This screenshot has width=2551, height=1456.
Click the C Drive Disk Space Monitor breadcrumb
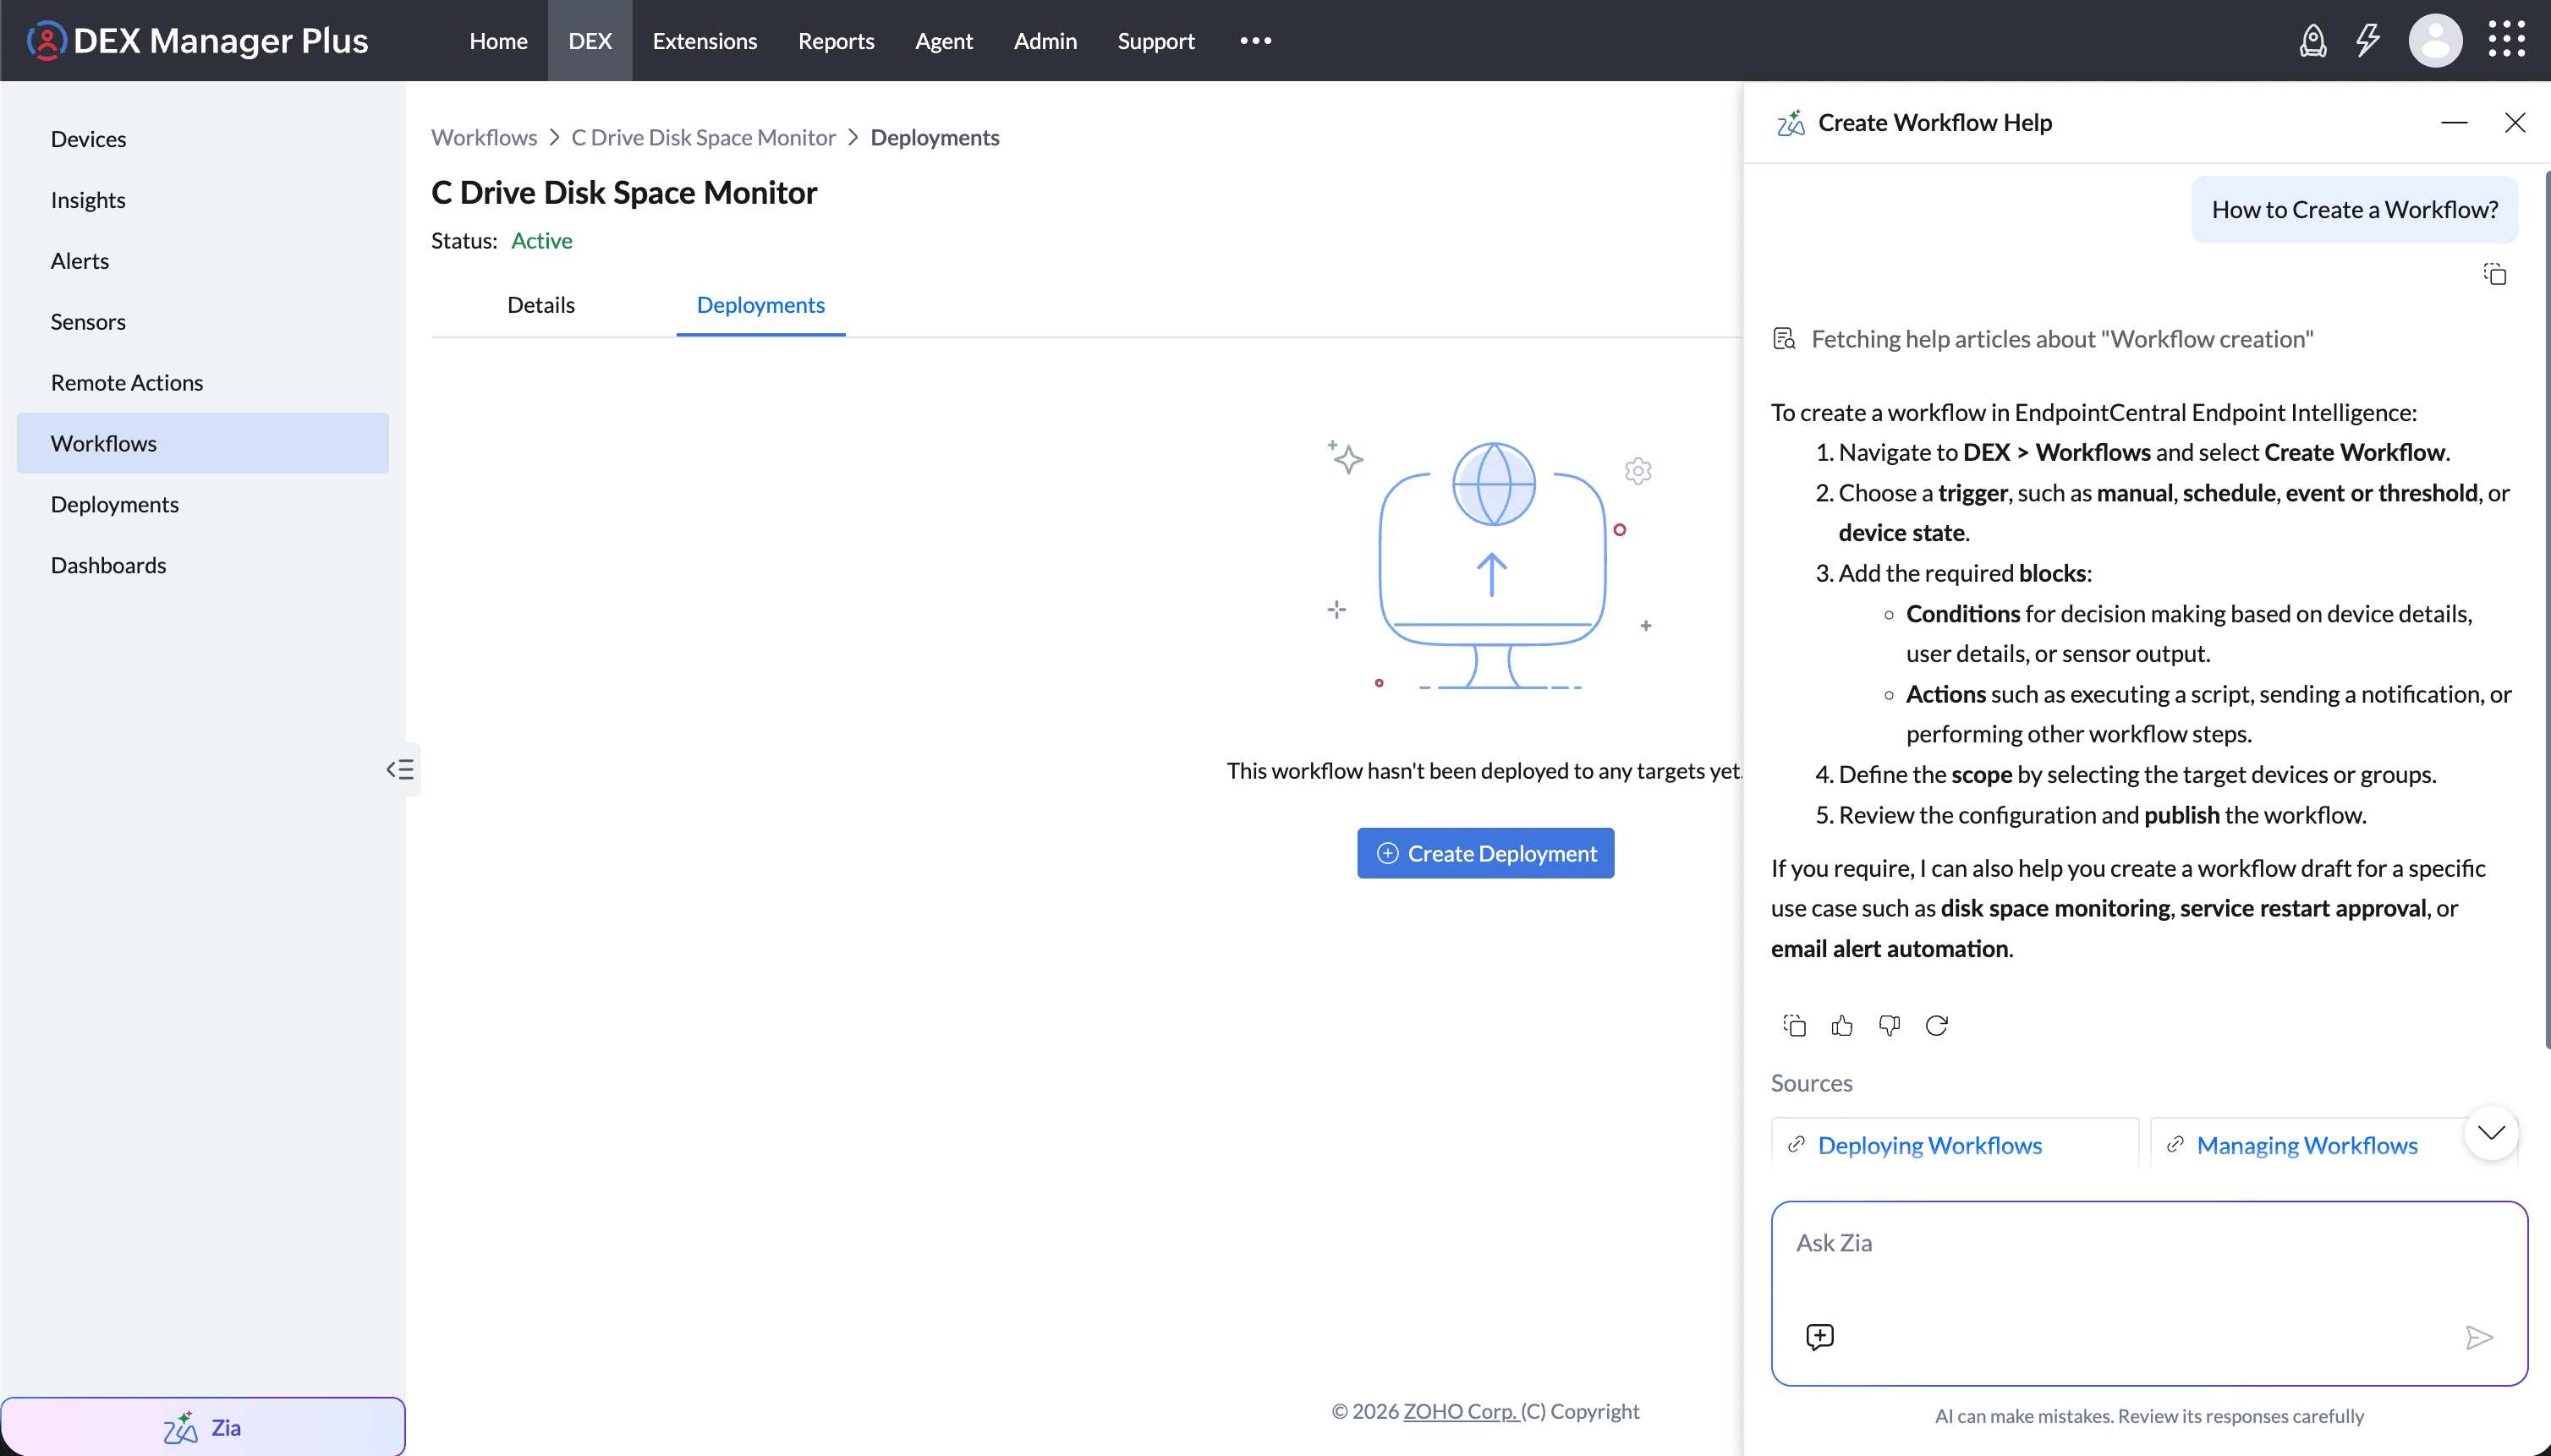(703, 137)
